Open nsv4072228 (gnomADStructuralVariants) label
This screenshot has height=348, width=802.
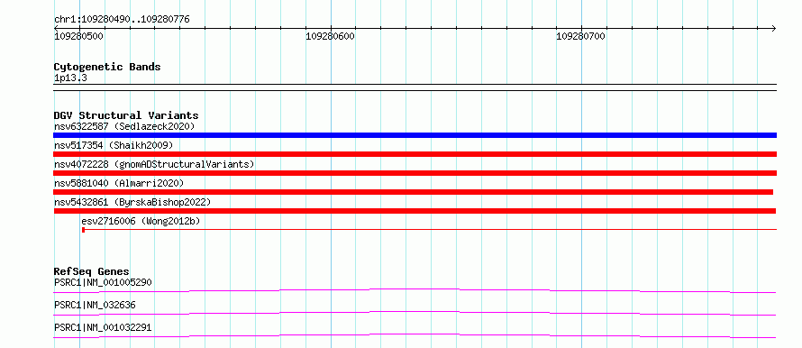pyautogui.click(x=154, y=164)
